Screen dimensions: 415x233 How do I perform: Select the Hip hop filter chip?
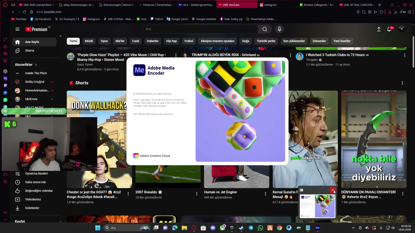[x=172, y=41]
